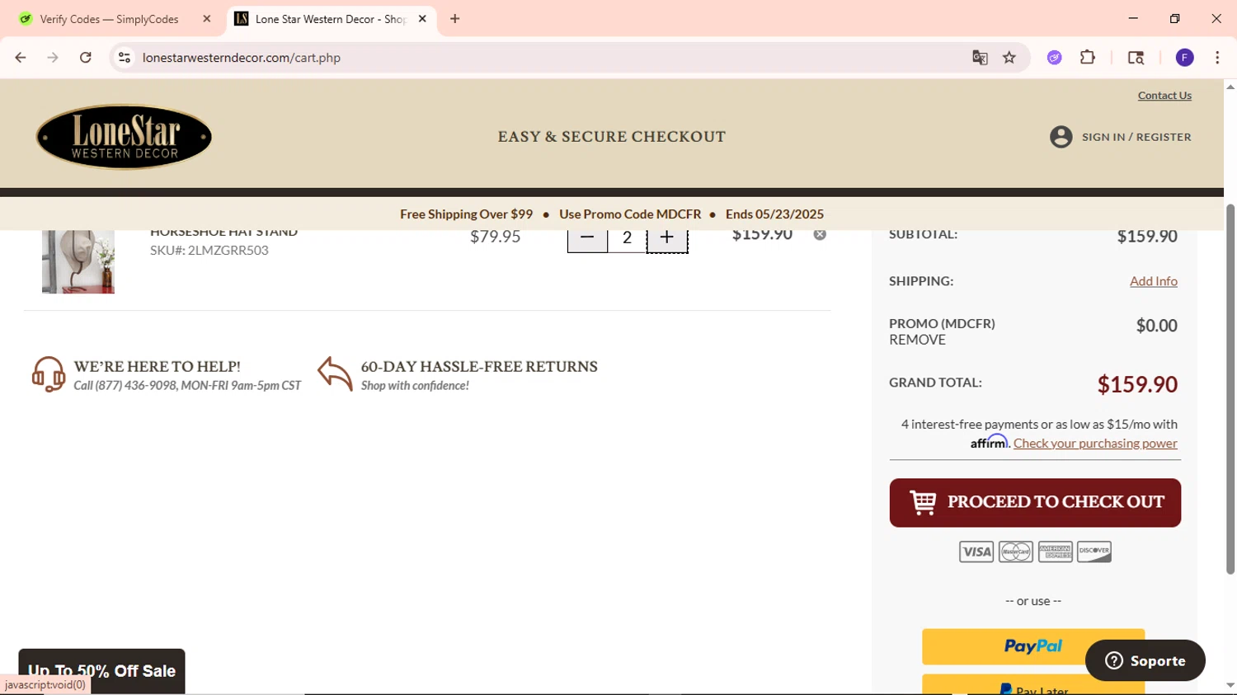Click the Visa card icon

click(x=976, y=552)
